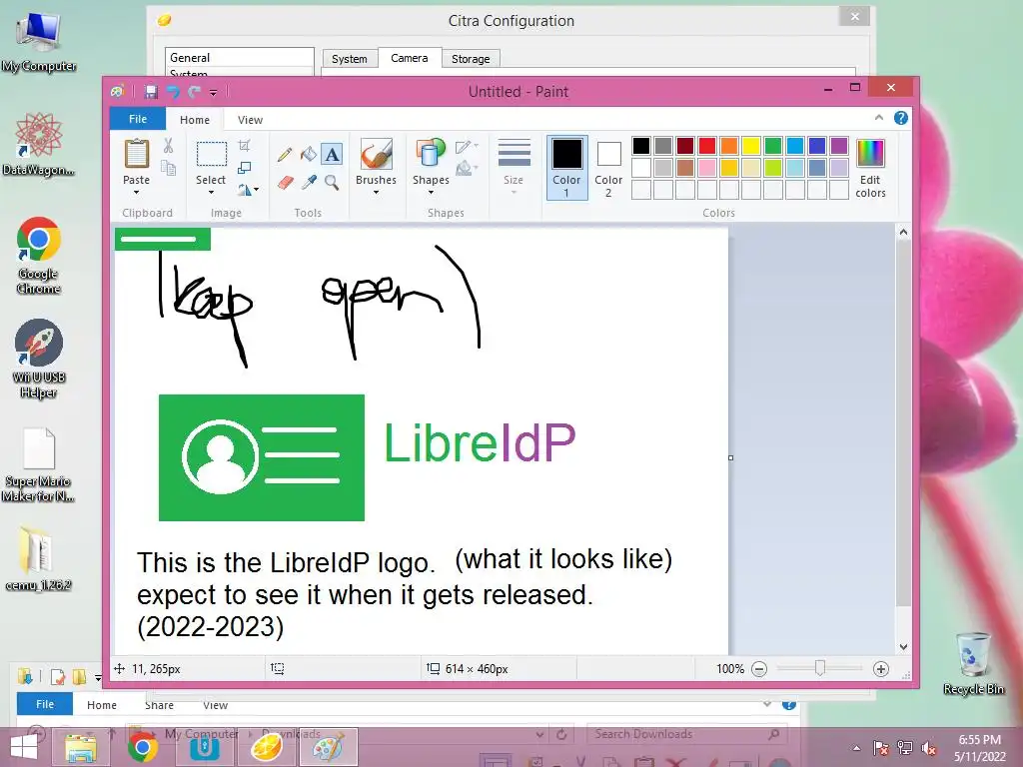The height and width of the screenshot is (767, 1023).
Task: Click Chrome icon in taskbar
Action: pyautogui.click(x=143, y=748)
